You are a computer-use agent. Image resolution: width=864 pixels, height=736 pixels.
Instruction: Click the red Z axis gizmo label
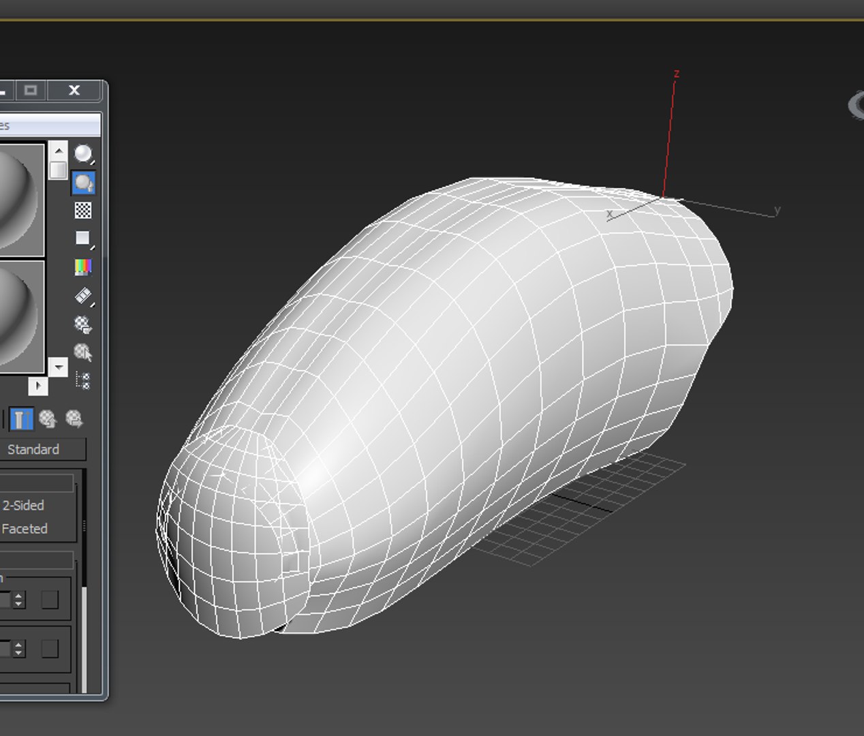[677, 74]
